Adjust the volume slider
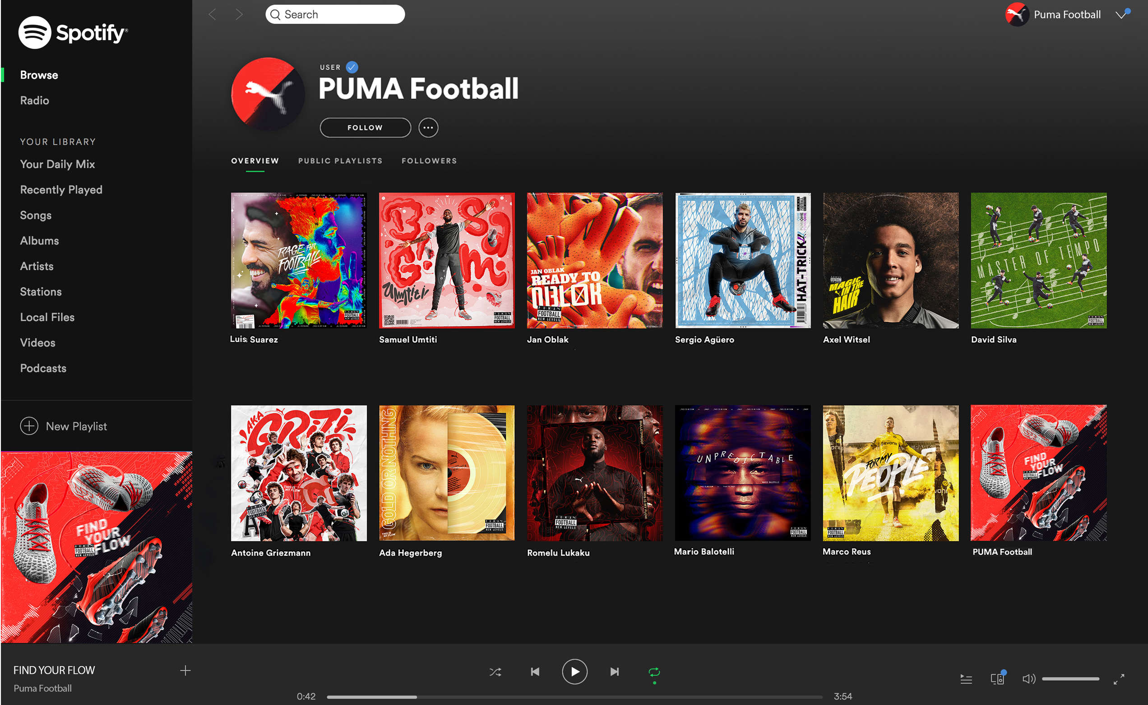The width and height of the screenshot is (1148, 705). 1070,679
